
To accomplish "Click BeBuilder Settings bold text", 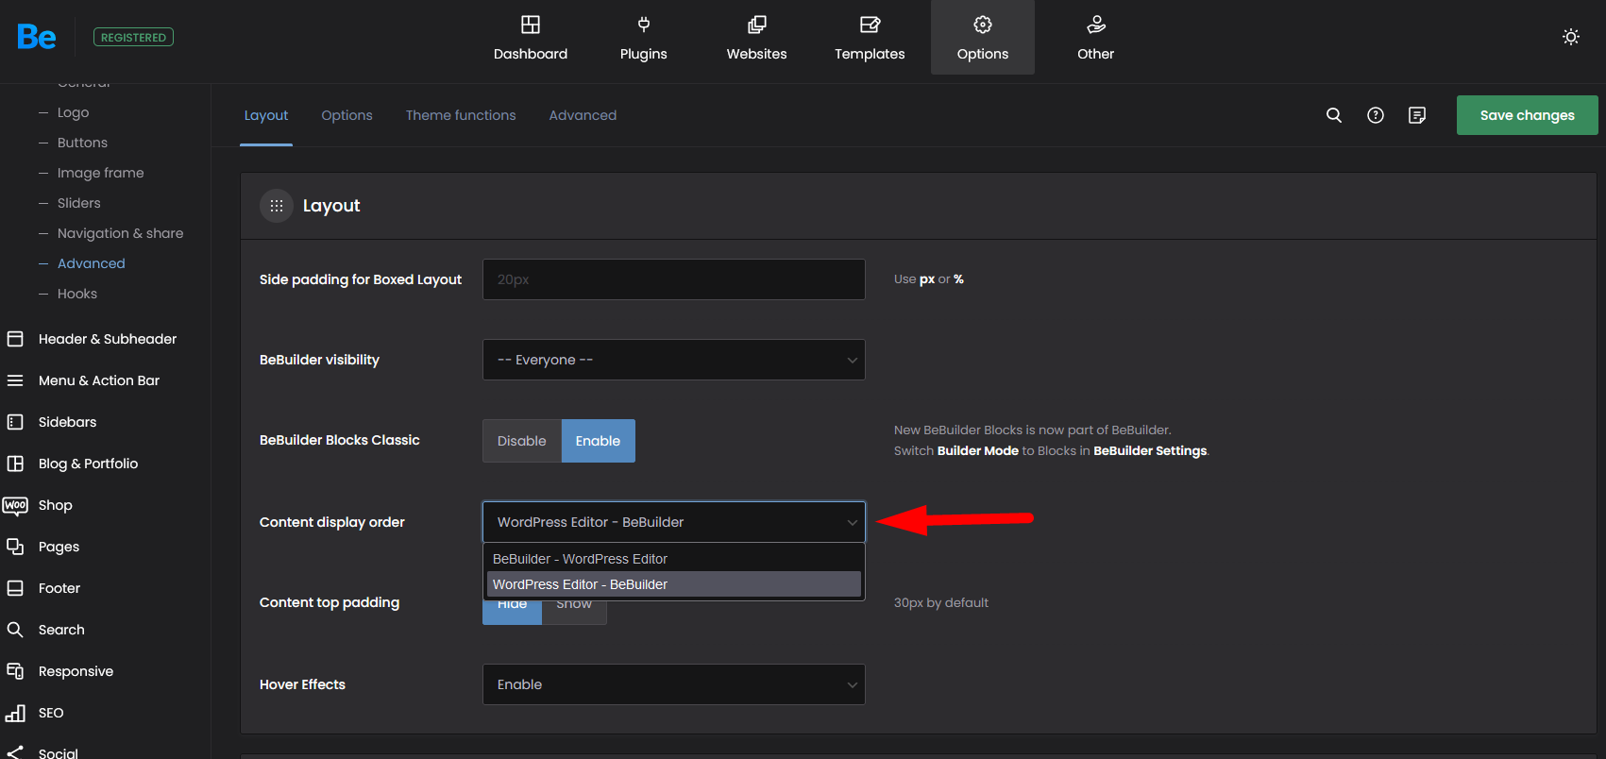I will coord(1150,451).
